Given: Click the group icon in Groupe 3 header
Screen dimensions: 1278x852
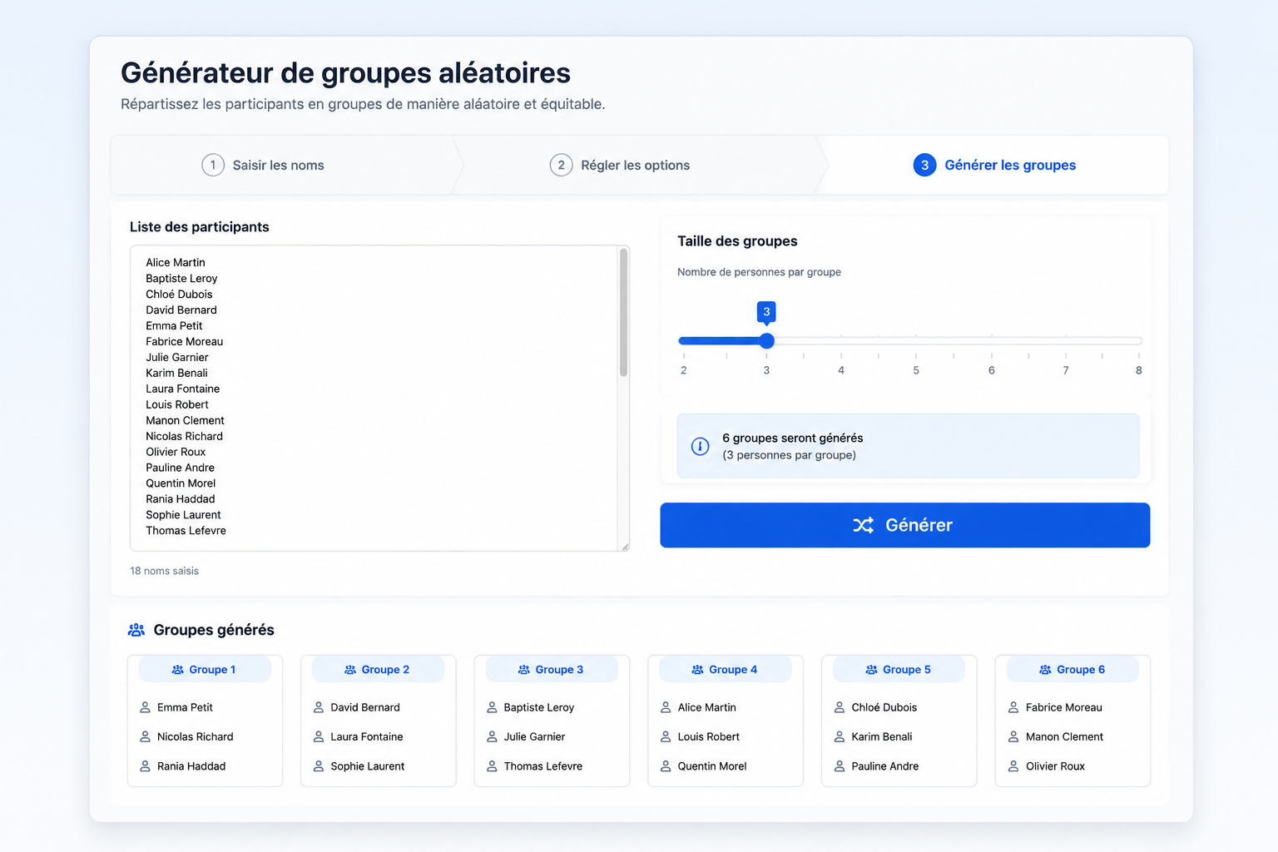Looking at the screenshot, I should coord(524,670).
